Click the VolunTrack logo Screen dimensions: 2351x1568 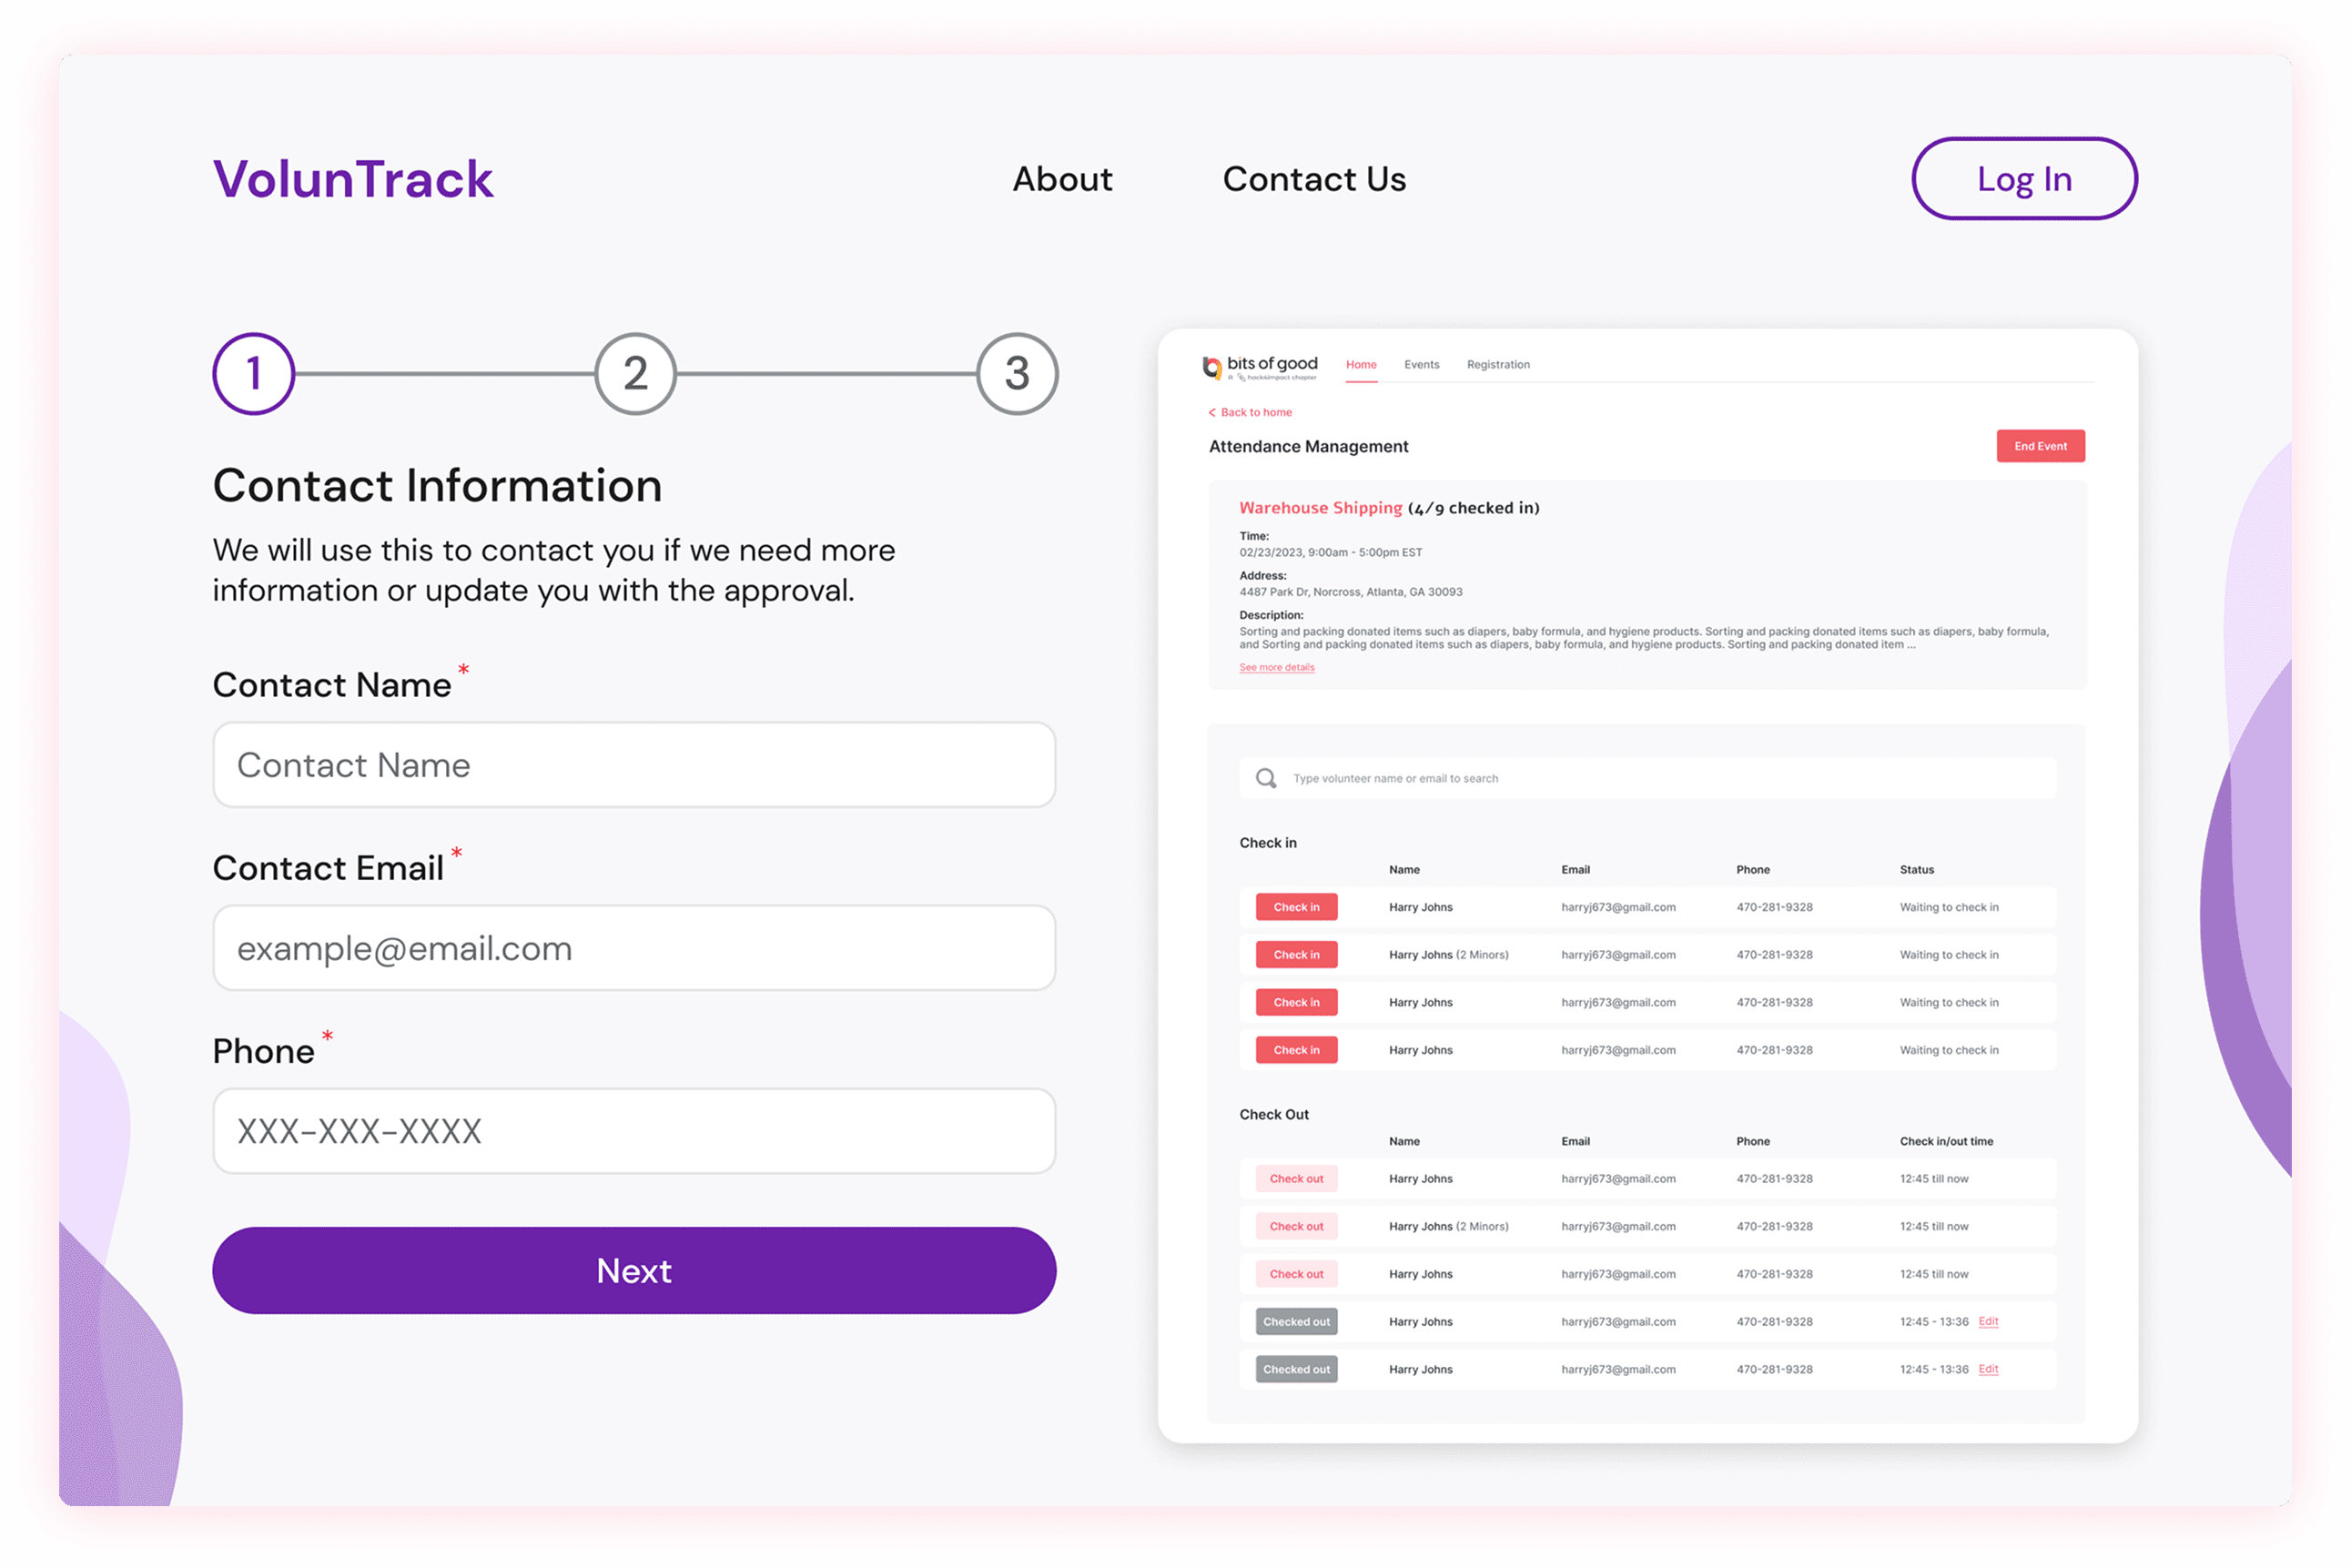[352, 179]
